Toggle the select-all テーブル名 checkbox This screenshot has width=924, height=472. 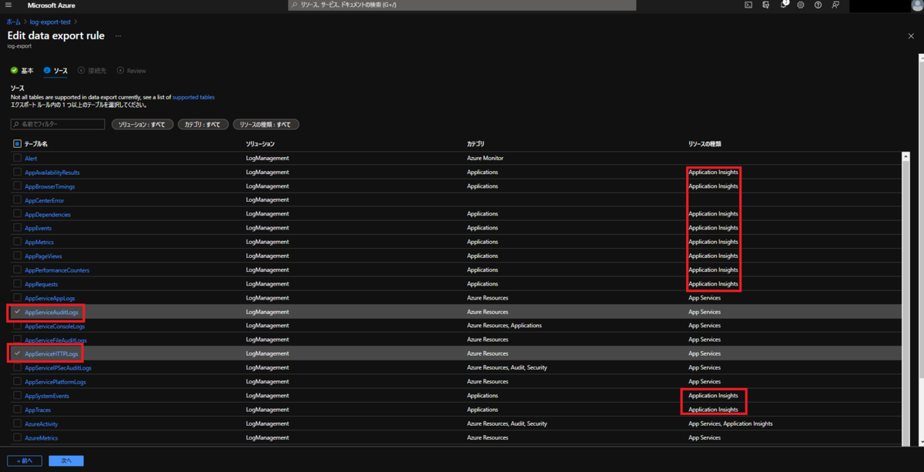[x=17, y=144]
